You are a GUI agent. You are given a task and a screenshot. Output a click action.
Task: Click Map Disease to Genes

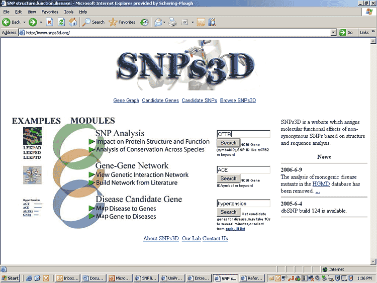click(126, 209)
